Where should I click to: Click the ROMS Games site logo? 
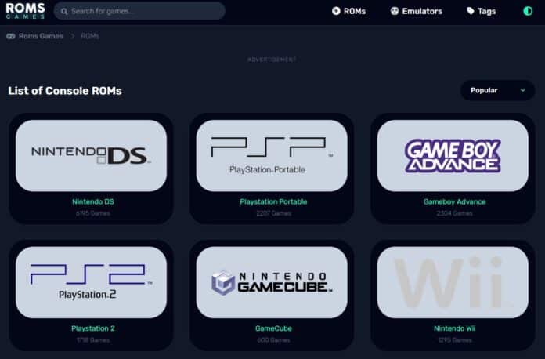[x=25, y=10]
